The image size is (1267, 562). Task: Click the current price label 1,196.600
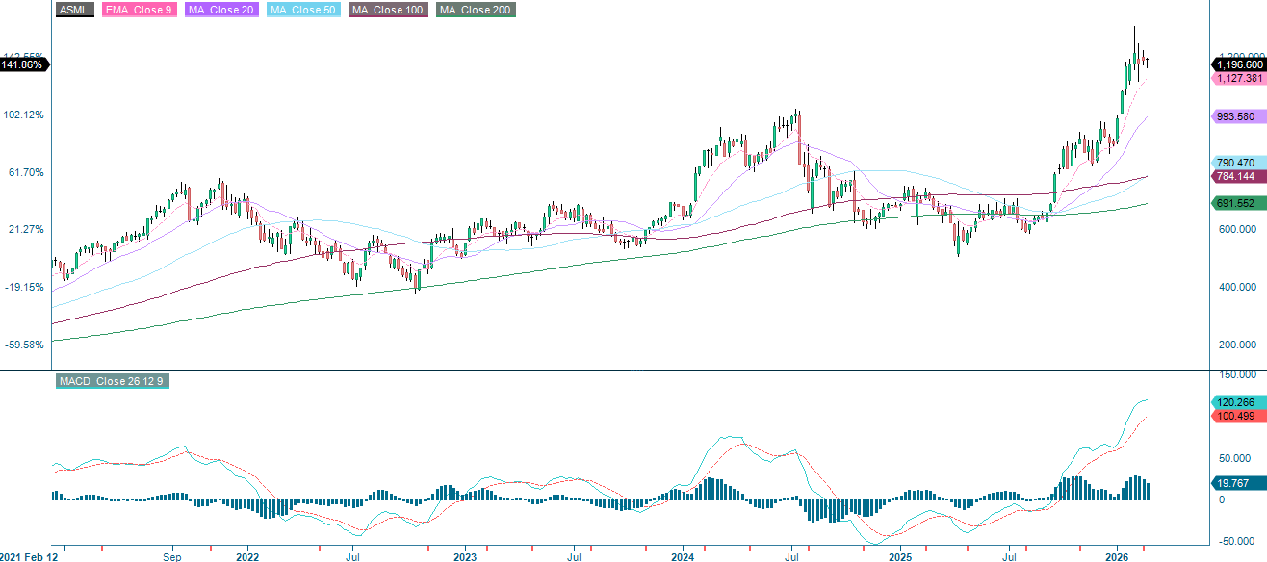click(1237, 65)
